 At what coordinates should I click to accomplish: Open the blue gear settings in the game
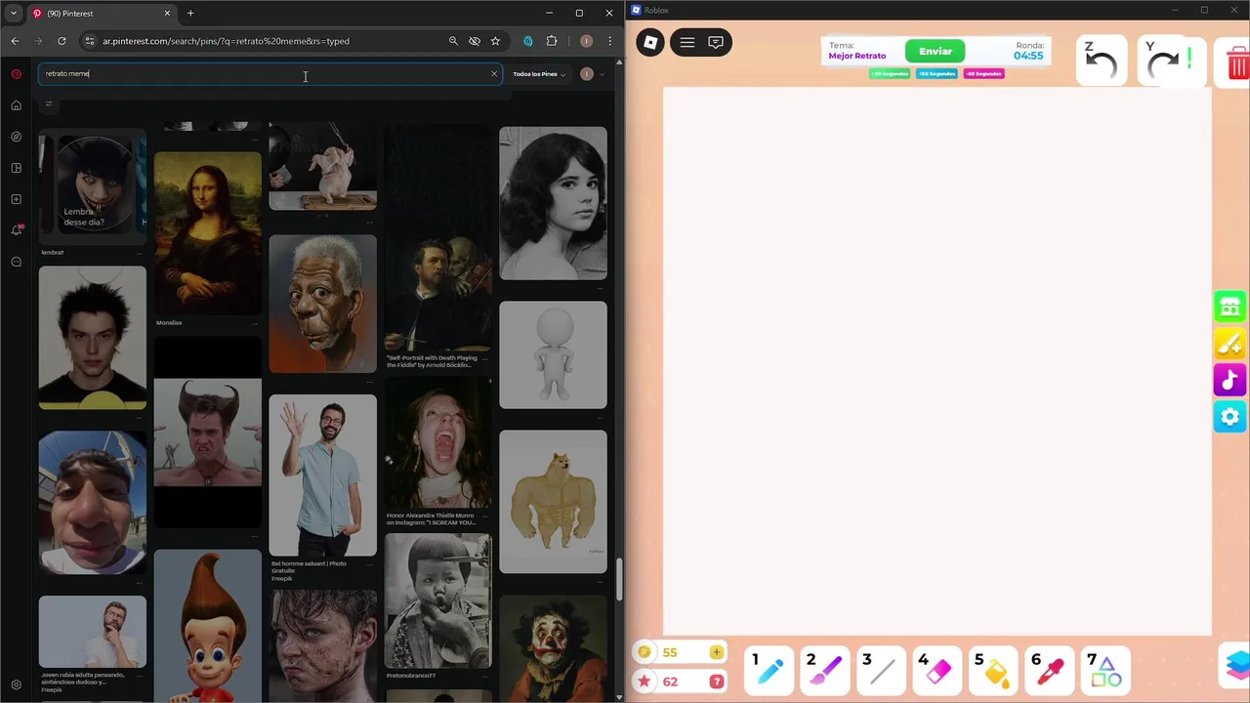tap(1229, 417)
